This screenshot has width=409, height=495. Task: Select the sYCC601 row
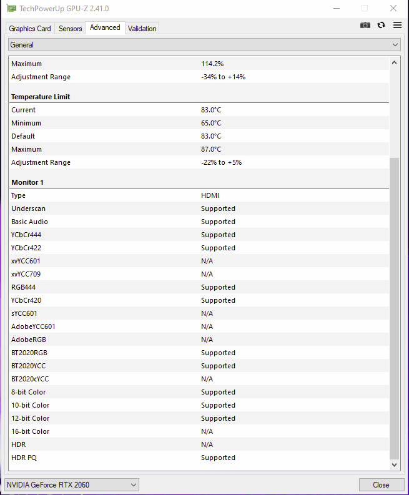click(x=199, y=313)
